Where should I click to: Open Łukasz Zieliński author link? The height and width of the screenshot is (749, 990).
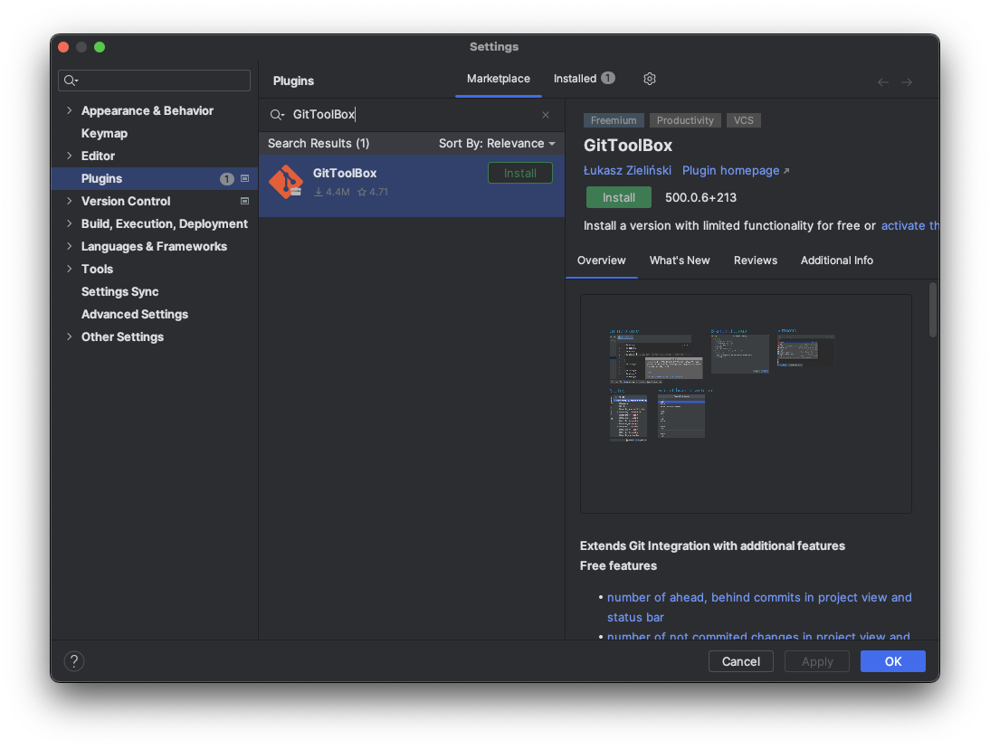tap(627, 171)
